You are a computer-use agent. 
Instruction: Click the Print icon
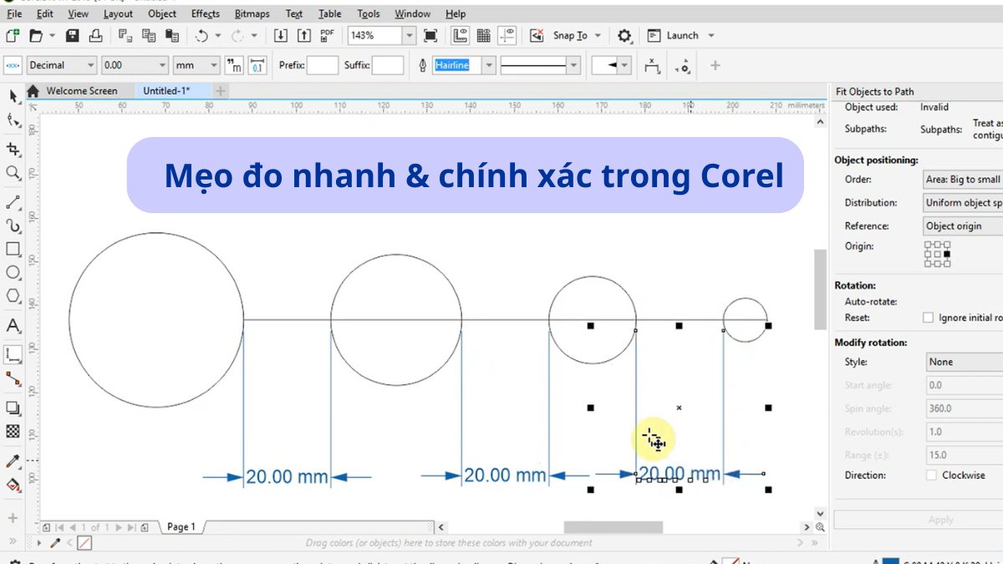[96, 35]
